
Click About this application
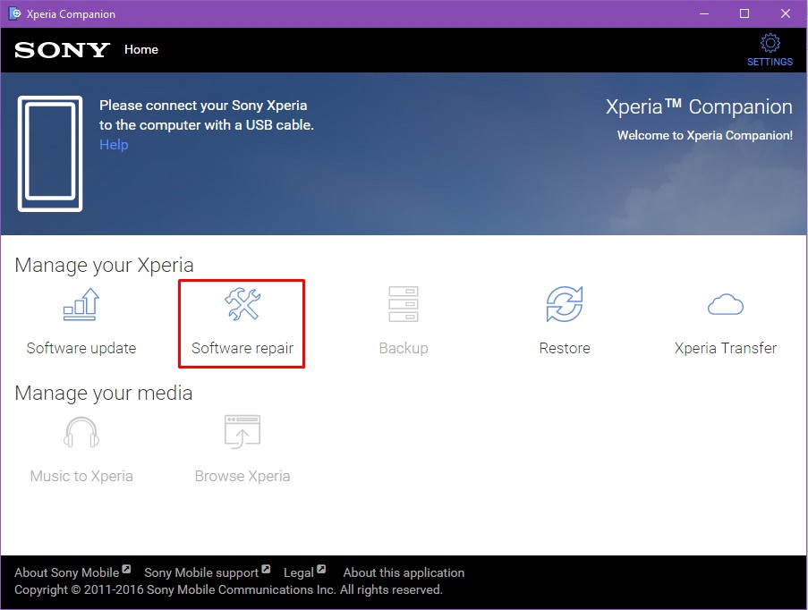pos(404,572)
